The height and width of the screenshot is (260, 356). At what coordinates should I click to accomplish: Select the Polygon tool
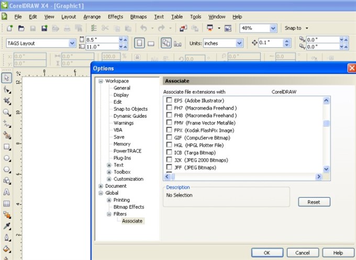[7, 169]
